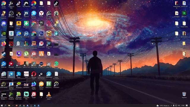
Task: Open the Battle.net shortcut
Action: coord(4,65)
